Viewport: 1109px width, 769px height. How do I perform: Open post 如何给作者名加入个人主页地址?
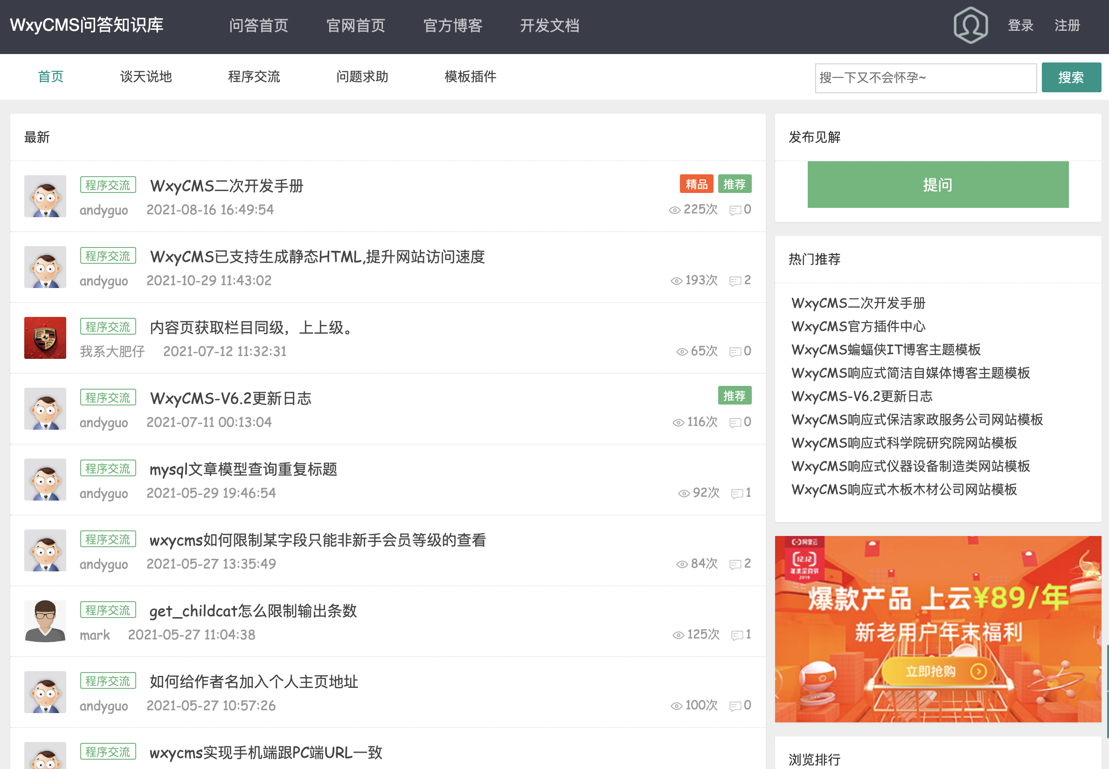tap(254, 681)
